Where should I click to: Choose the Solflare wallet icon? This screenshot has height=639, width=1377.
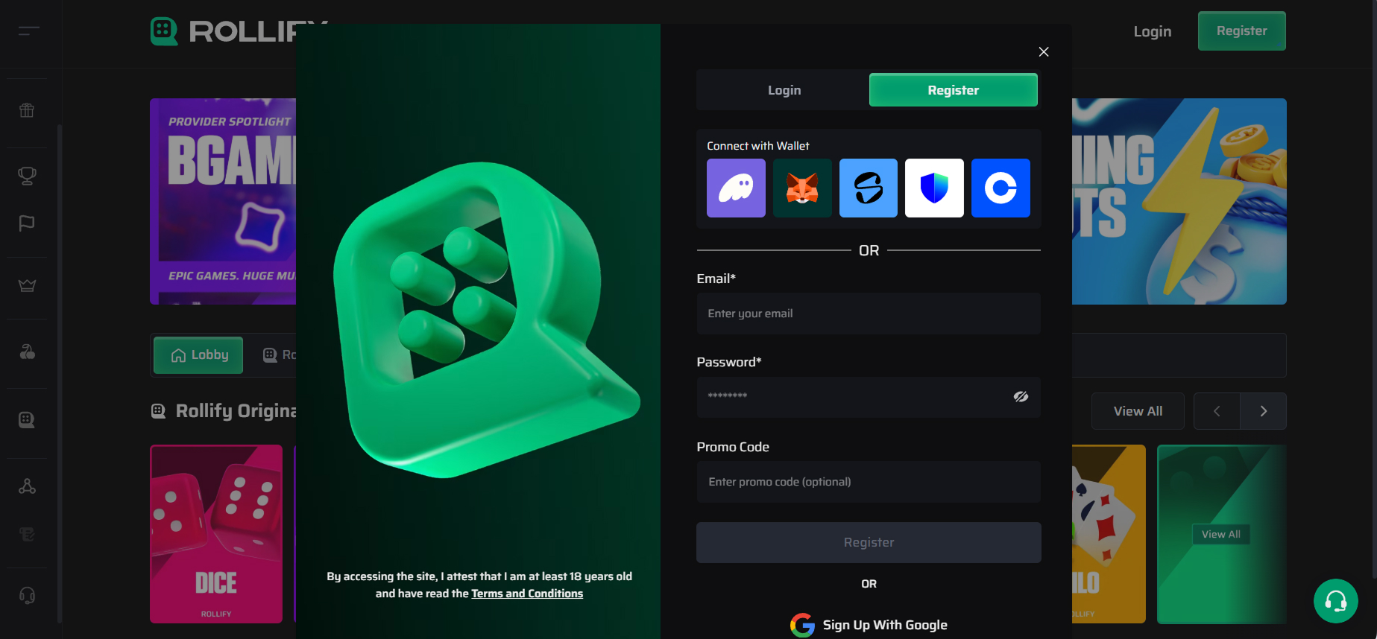(x=868, y=188)
